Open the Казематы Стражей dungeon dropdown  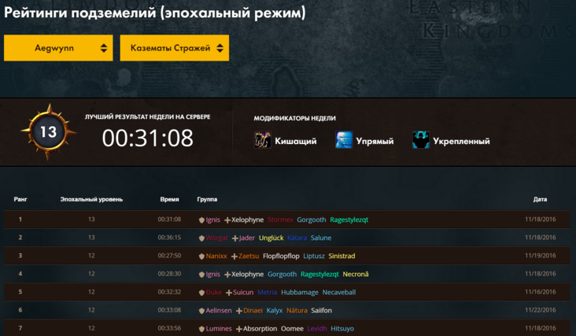pos(174,48)
